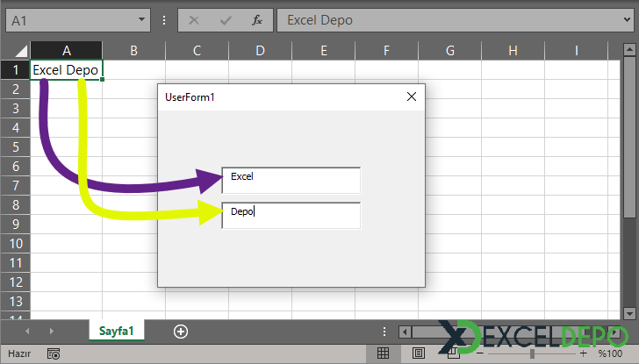Select row 1 header
The image size is (639, 364).
pyautogui.click(x=16, y=70)
